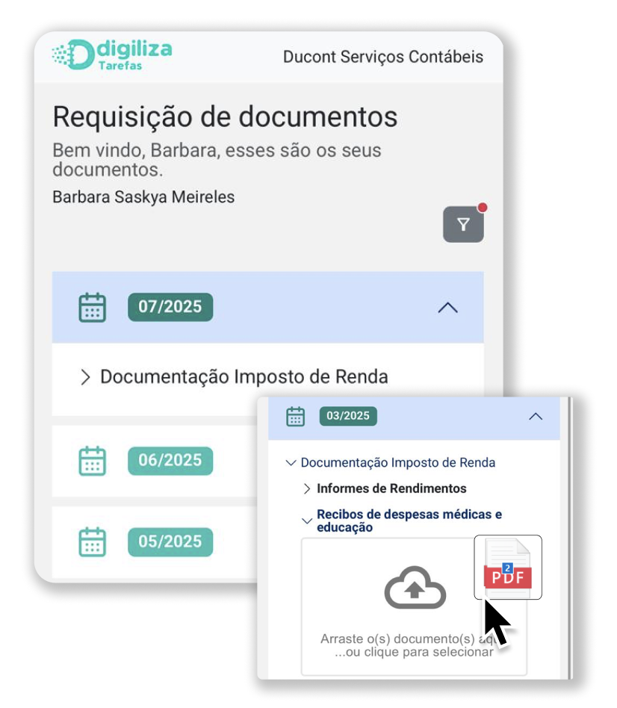Click the cloud upload icon
The image size is (617, 708).
pyautogui.click(x=415, y=588)
